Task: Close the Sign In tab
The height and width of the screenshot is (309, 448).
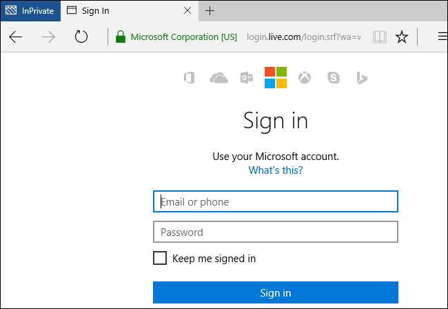Action: tap(187, 11)
